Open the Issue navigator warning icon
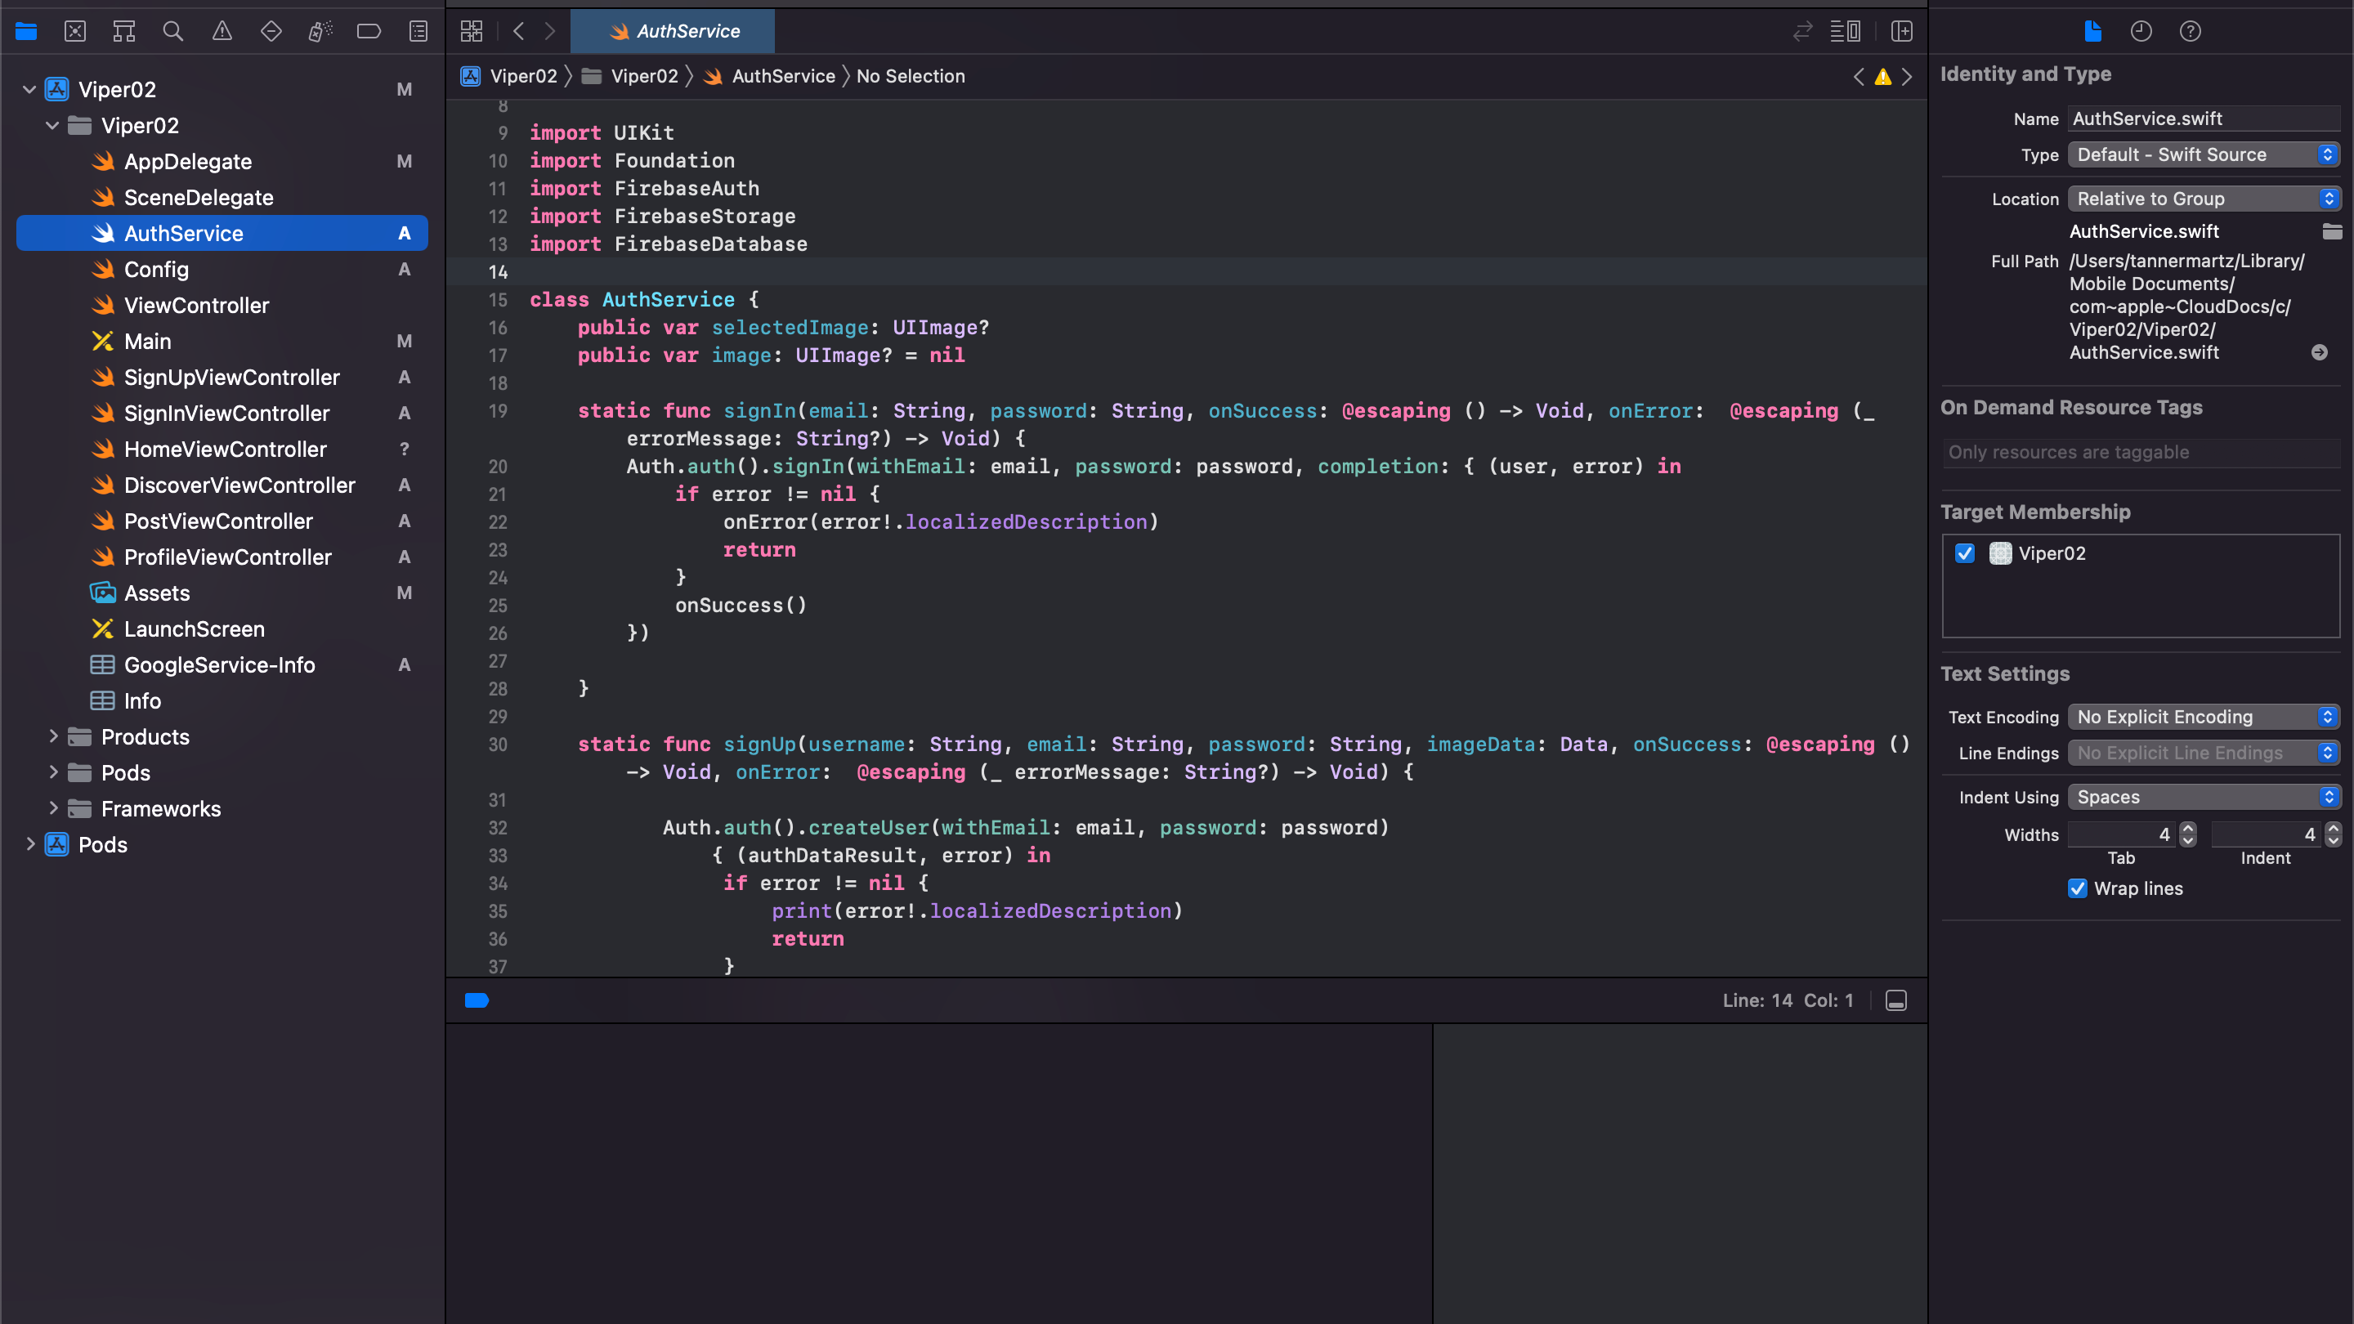The height and width of the screenshot is (1324, 2354). [222, 31]
